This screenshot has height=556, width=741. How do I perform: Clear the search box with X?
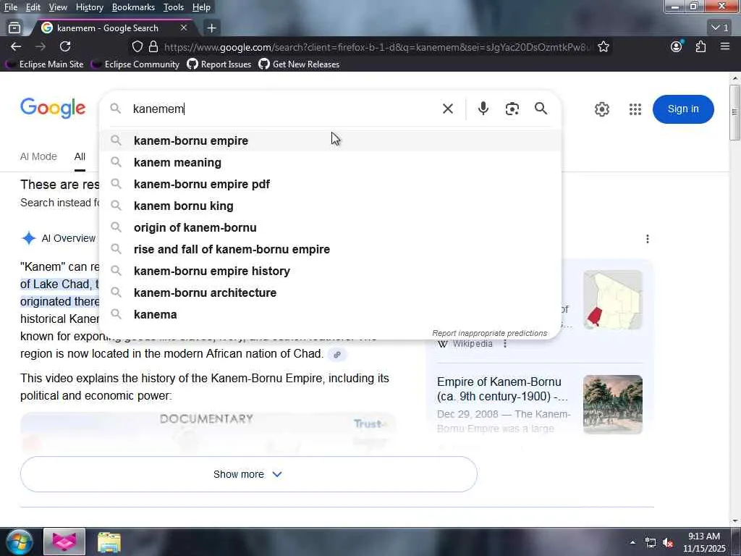click(x=448, y=109)
